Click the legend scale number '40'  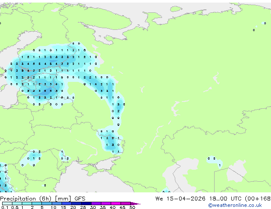(113, 207)
